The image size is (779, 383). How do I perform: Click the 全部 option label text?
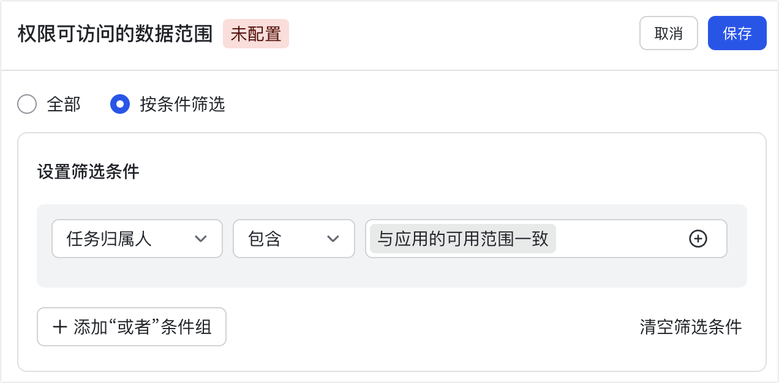(64, 105)
